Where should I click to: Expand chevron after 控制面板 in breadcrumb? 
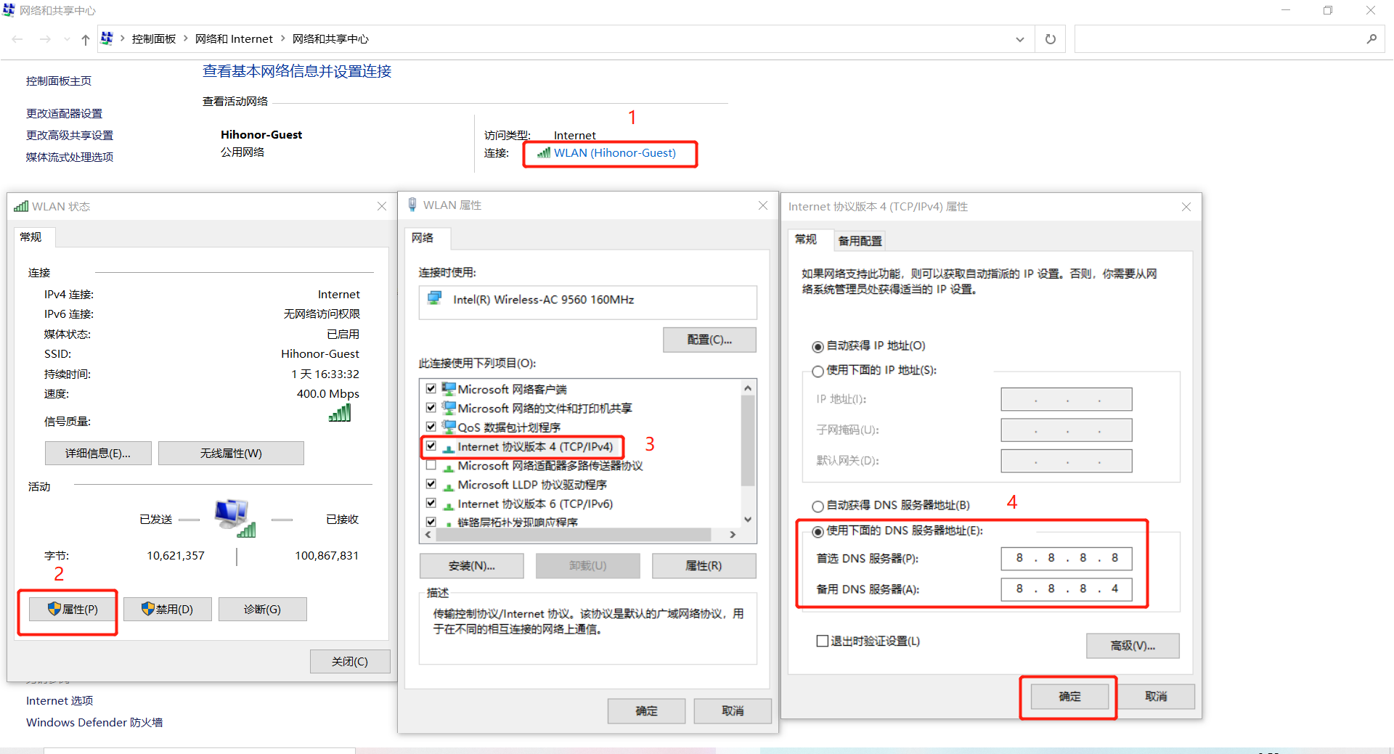pyautogui.click(x=186, y=38)
